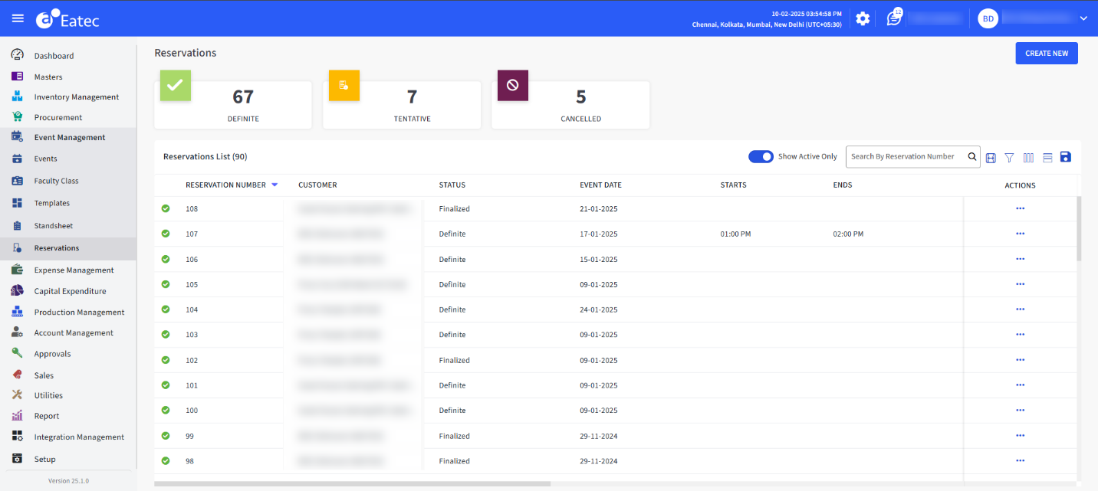Screen dimensions: 1098x491
Task: Click the Report chart icon
Action: coord(17,416)
